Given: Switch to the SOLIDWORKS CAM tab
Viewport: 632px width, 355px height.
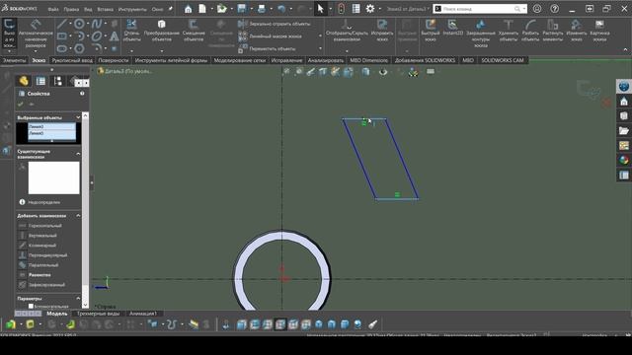Looking at the screenshot, I should click(x=503, y=60).
